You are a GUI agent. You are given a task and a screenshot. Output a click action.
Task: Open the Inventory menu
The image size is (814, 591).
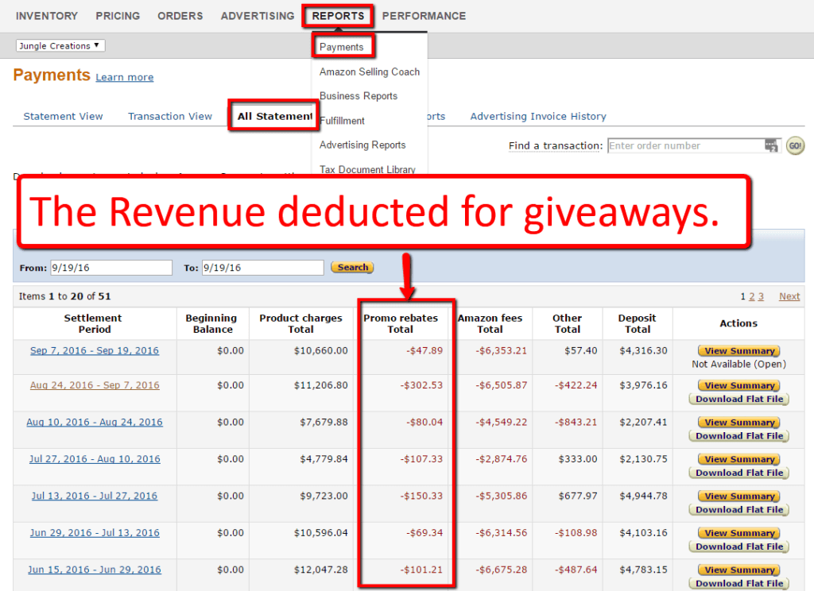point(47,16)
